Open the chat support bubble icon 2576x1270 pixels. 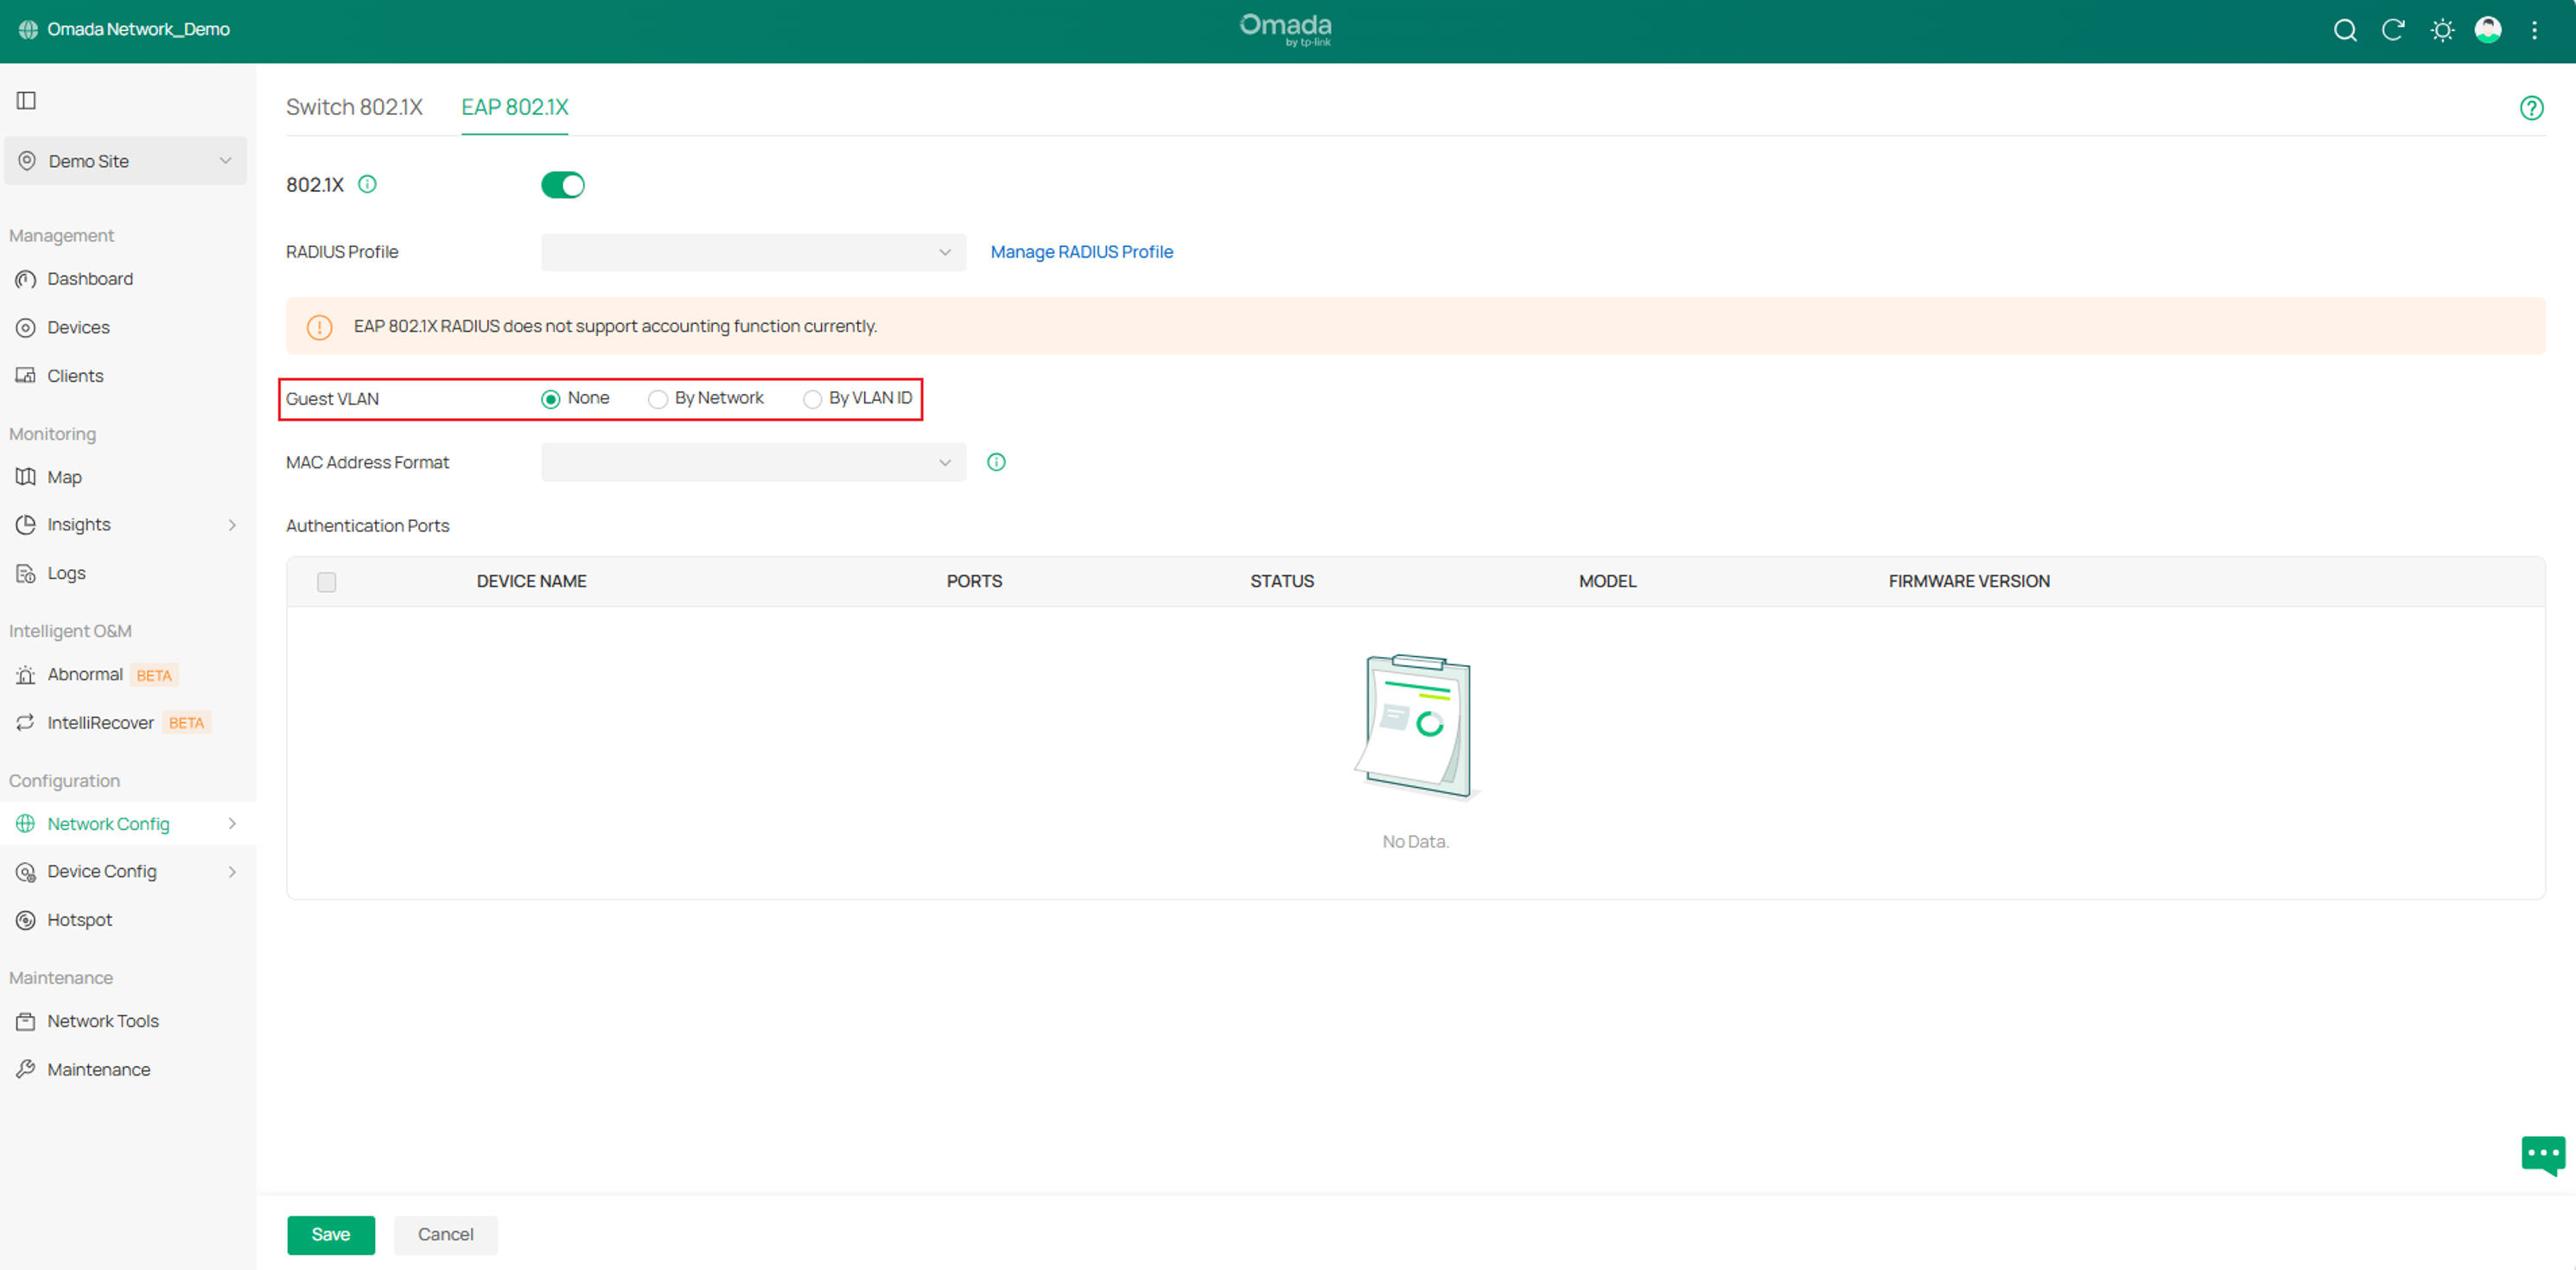(x=2543, y=1155)
